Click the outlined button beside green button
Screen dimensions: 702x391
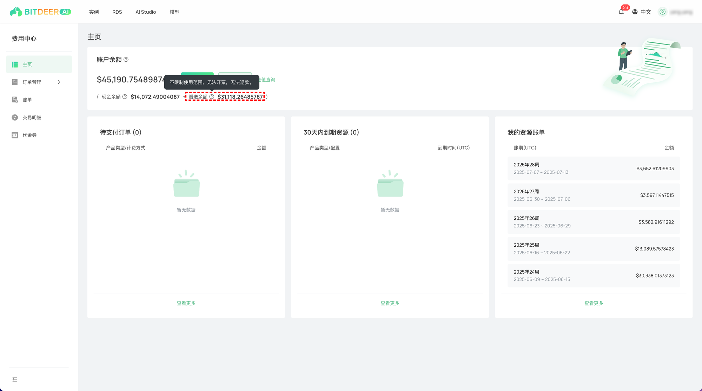point(235,74)
